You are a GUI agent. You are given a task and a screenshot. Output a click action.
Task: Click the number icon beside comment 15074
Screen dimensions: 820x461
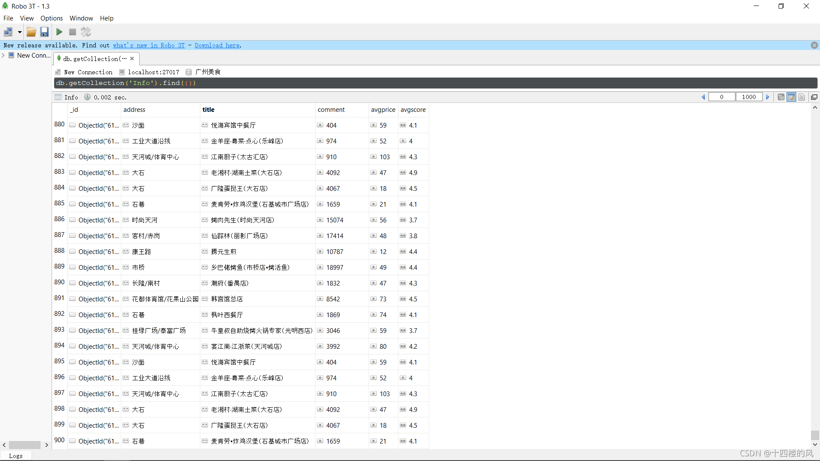[x=320, y=220]
